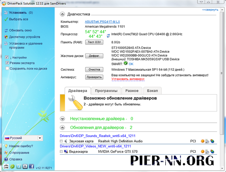This screenshot has height=172, width=226.
Task: Click the question mark Справка icon
Action: tap(6, 159)
